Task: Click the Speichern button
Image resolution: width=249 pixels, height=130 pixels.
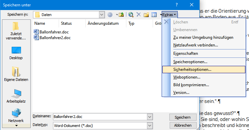Action: point(183,117)
